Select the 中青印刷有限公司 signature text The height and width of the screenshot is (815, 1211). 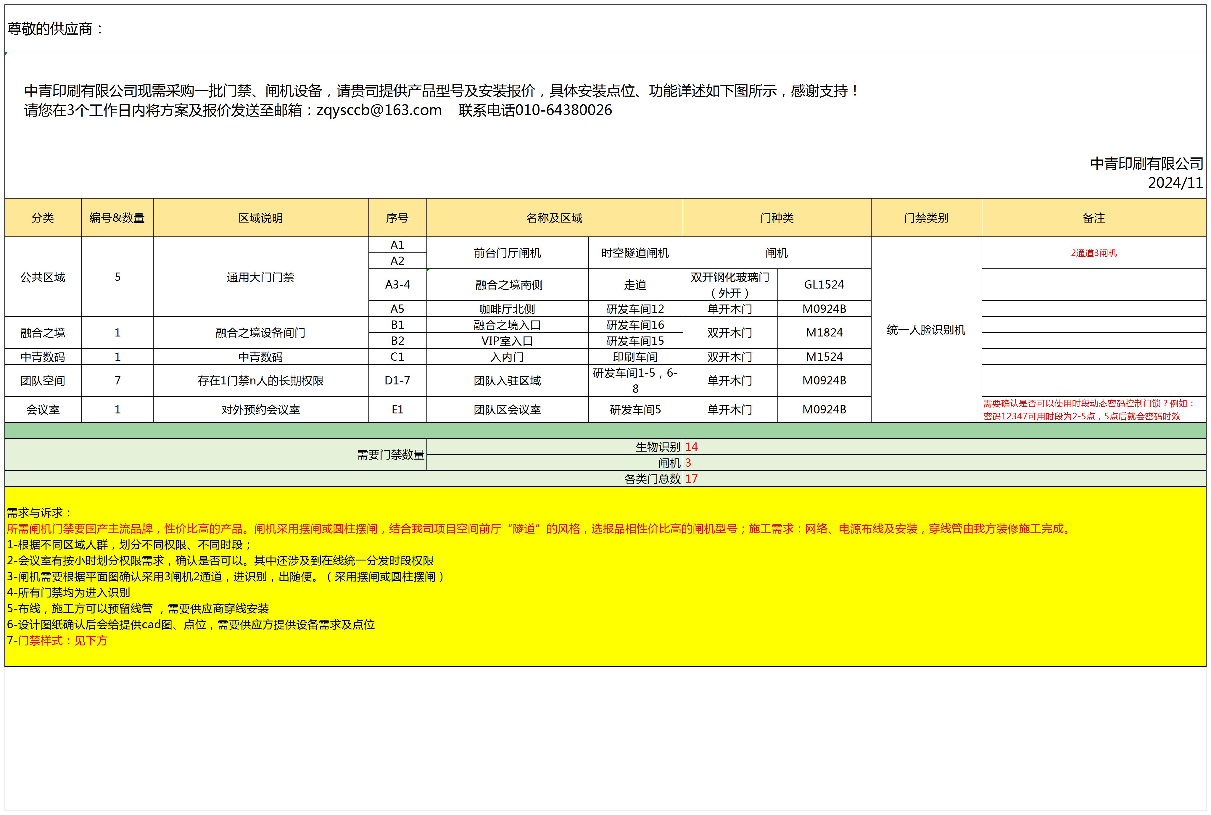(x=1146, y=164)
